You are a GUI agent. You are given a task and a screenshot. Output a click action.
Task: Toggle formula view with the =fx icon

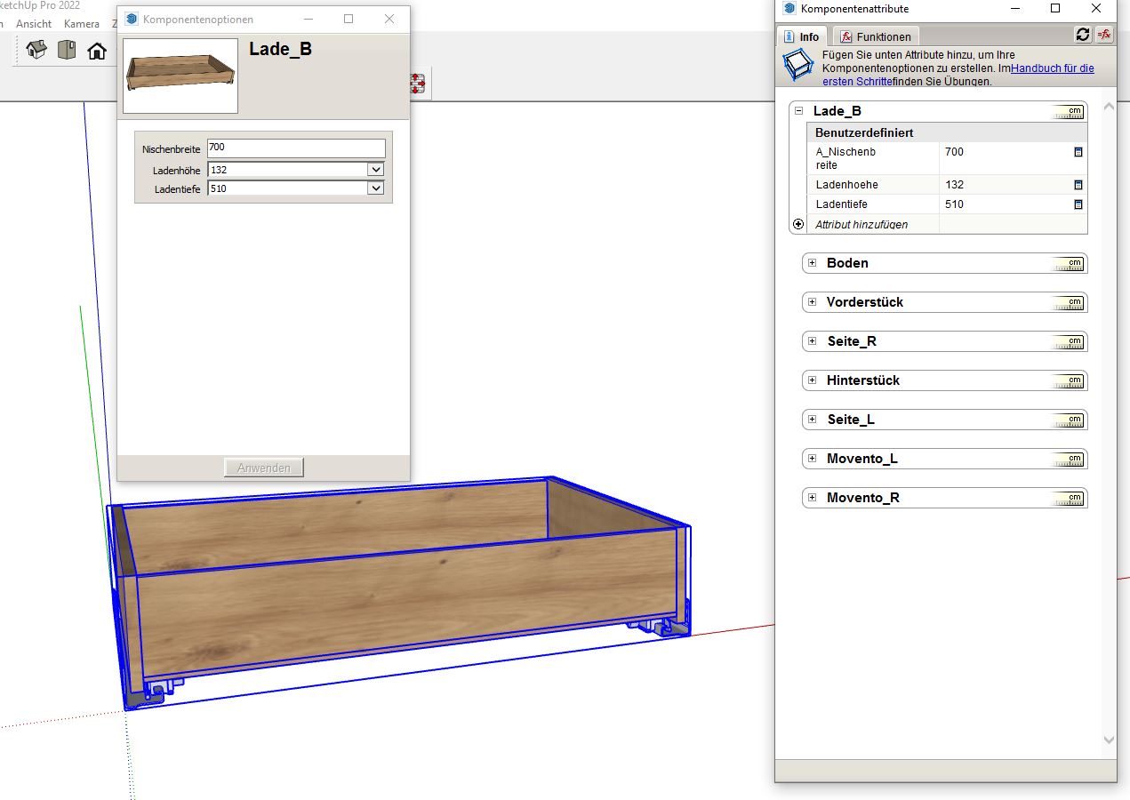(x=1104, y=35)
